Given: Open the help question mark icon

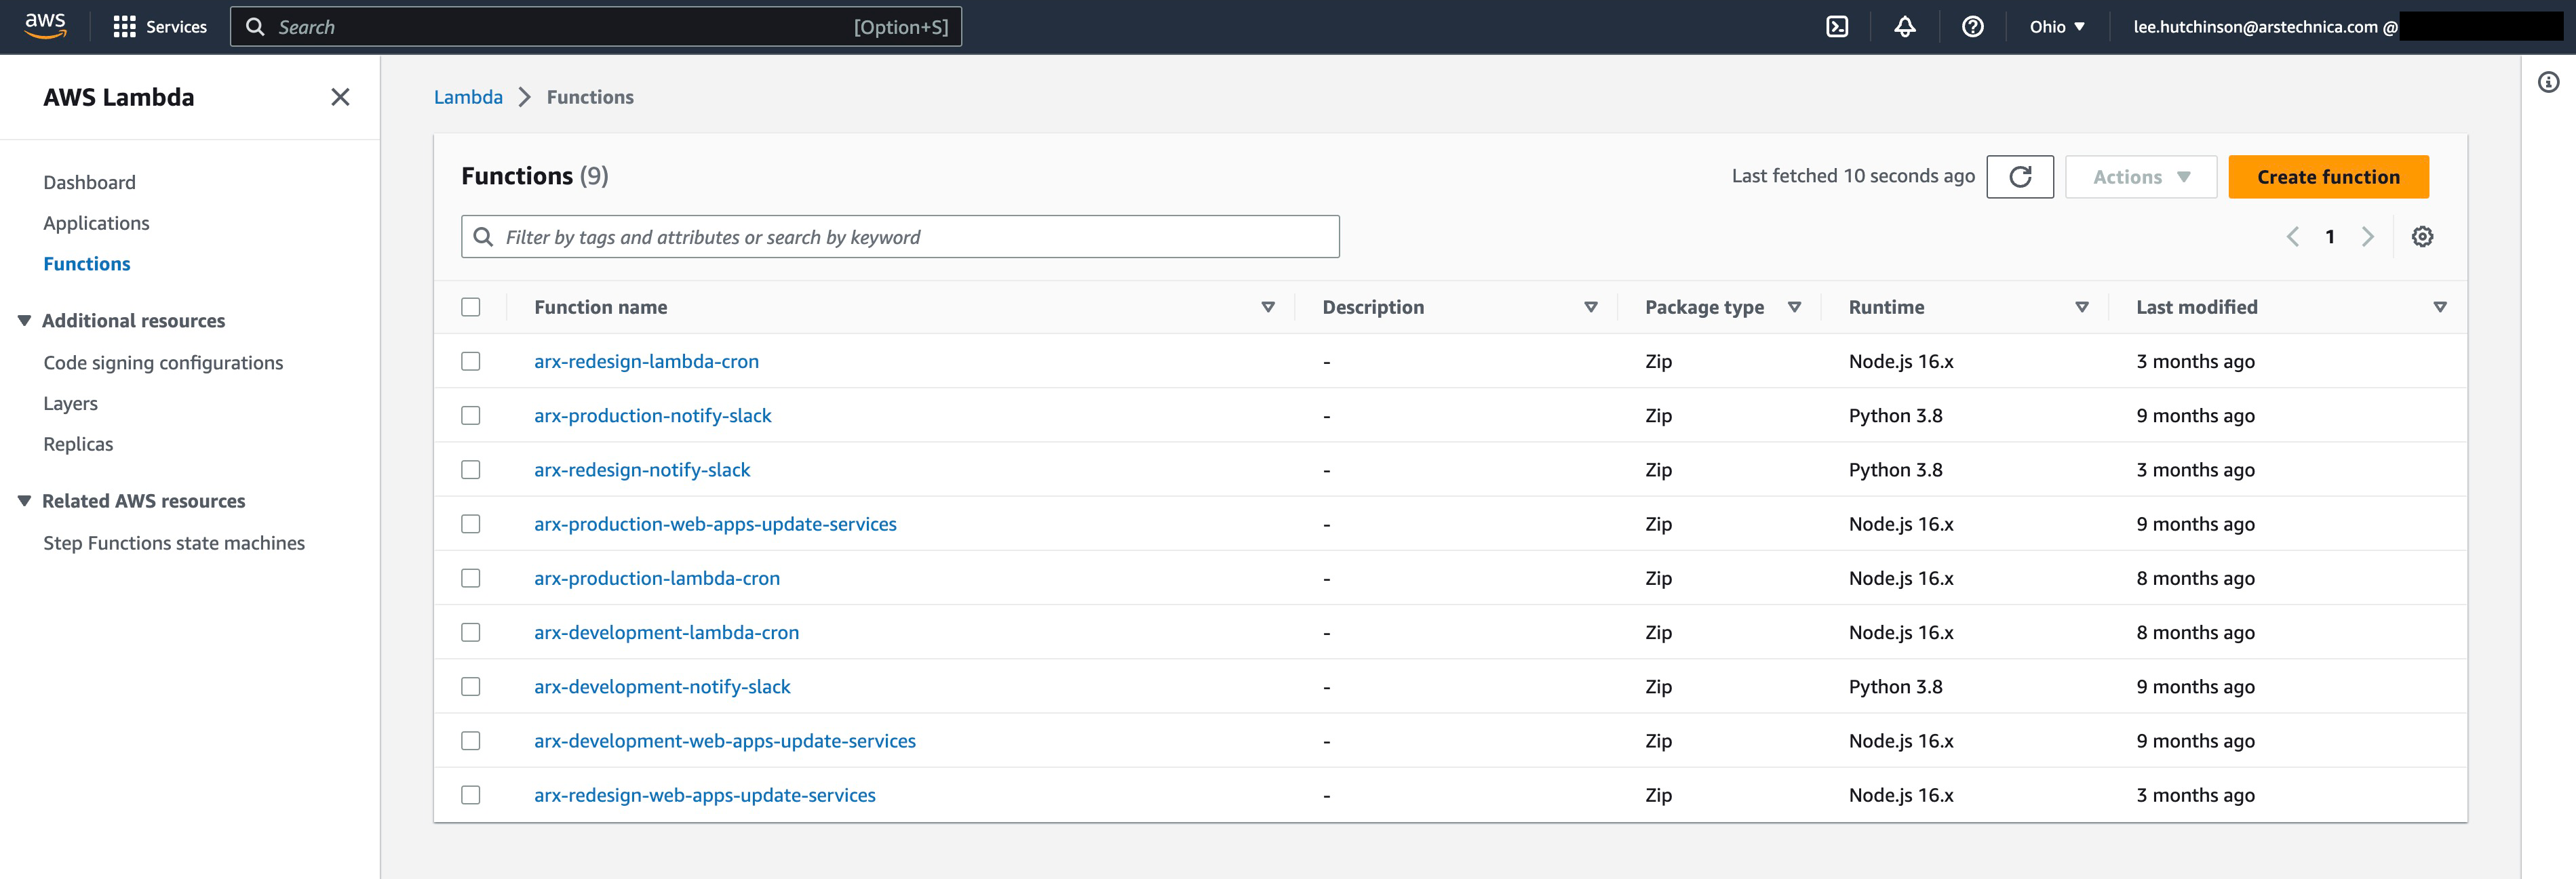Looking at the screenshot, I should [x=1972, y=27].
